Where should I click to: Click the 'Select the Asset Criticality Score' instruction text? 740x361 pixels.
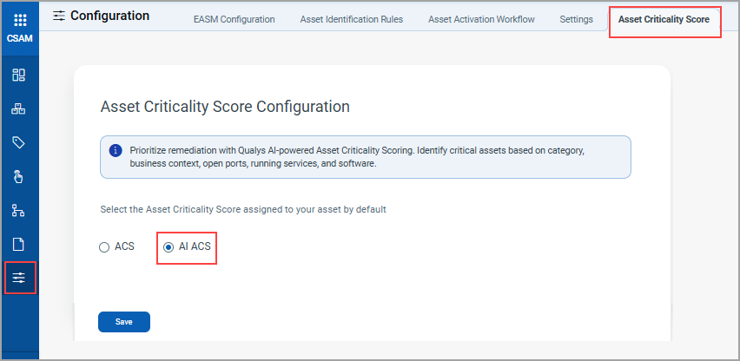[243, 209]
